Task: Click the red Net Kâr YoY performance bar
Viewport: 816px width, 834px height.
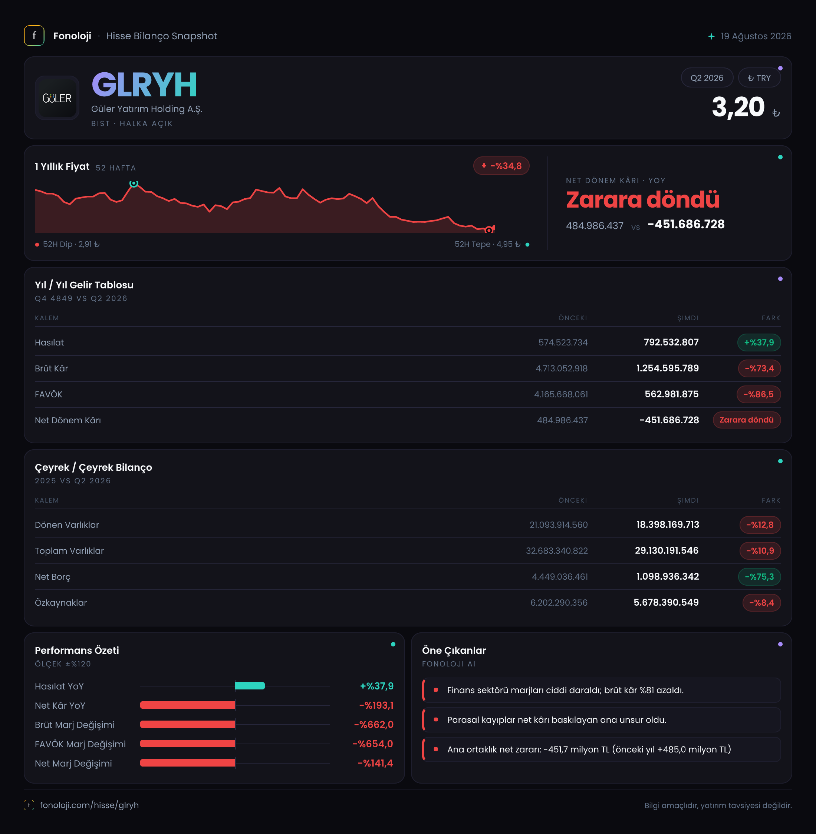Action: 188,705
